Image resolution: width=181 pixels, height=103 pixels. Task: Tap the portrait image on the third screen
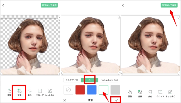(x=150, y=45)
